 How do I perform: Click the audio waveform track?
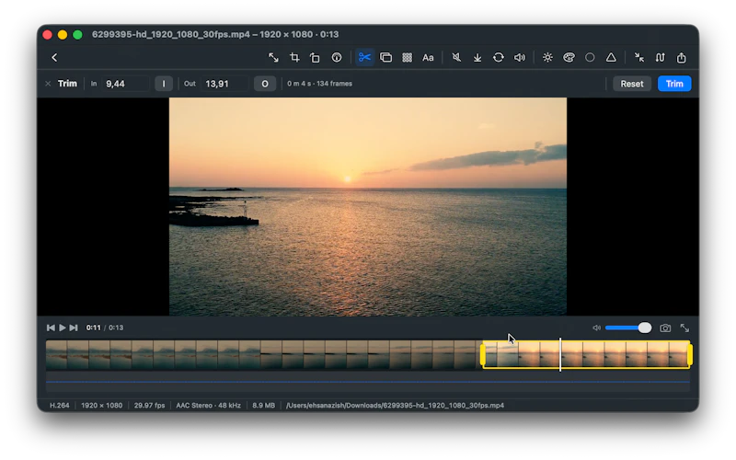[x=367, y=382]
